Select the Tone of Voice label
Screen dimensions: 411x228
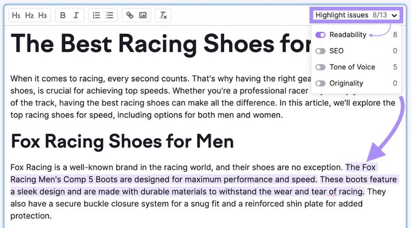tap(352, 67)
